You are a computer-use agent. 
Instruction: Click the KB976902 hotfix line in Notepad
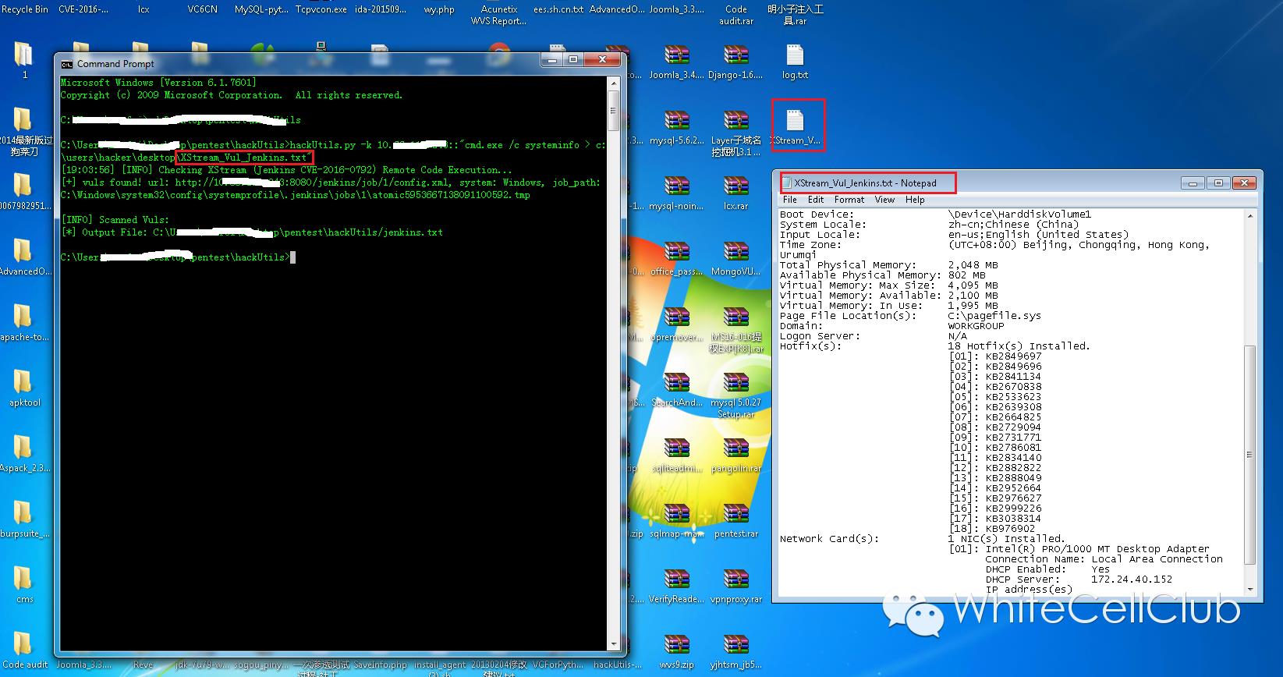coord(992,529)
